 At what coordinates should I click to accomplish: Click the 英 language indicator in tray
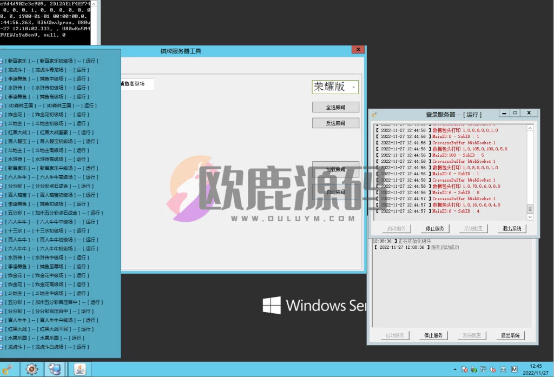(503, 369)
